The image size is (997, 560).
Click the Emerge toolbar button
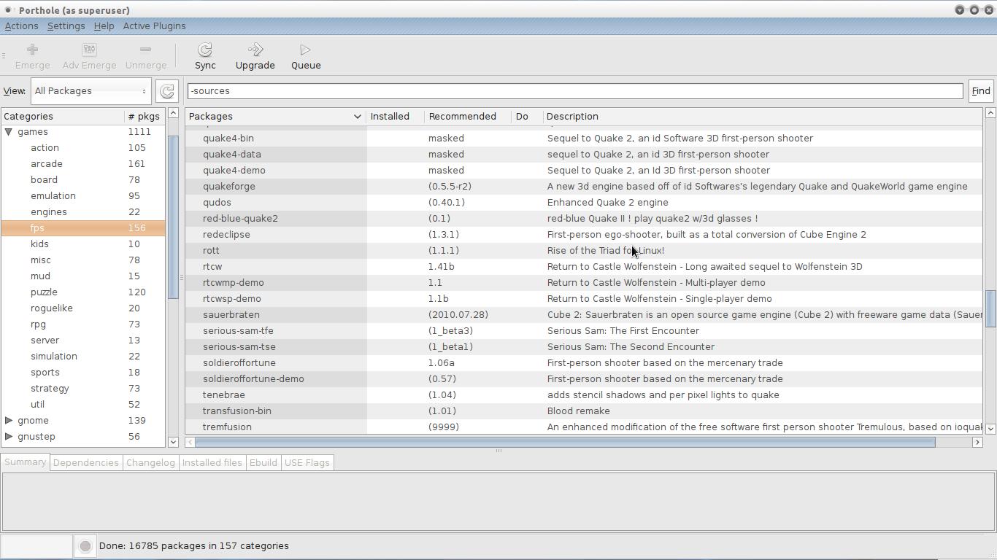[32, 56]
